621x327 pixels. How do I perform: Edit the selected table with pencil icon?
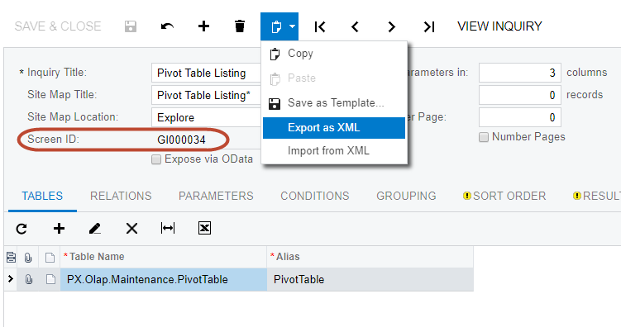(95, 229)
